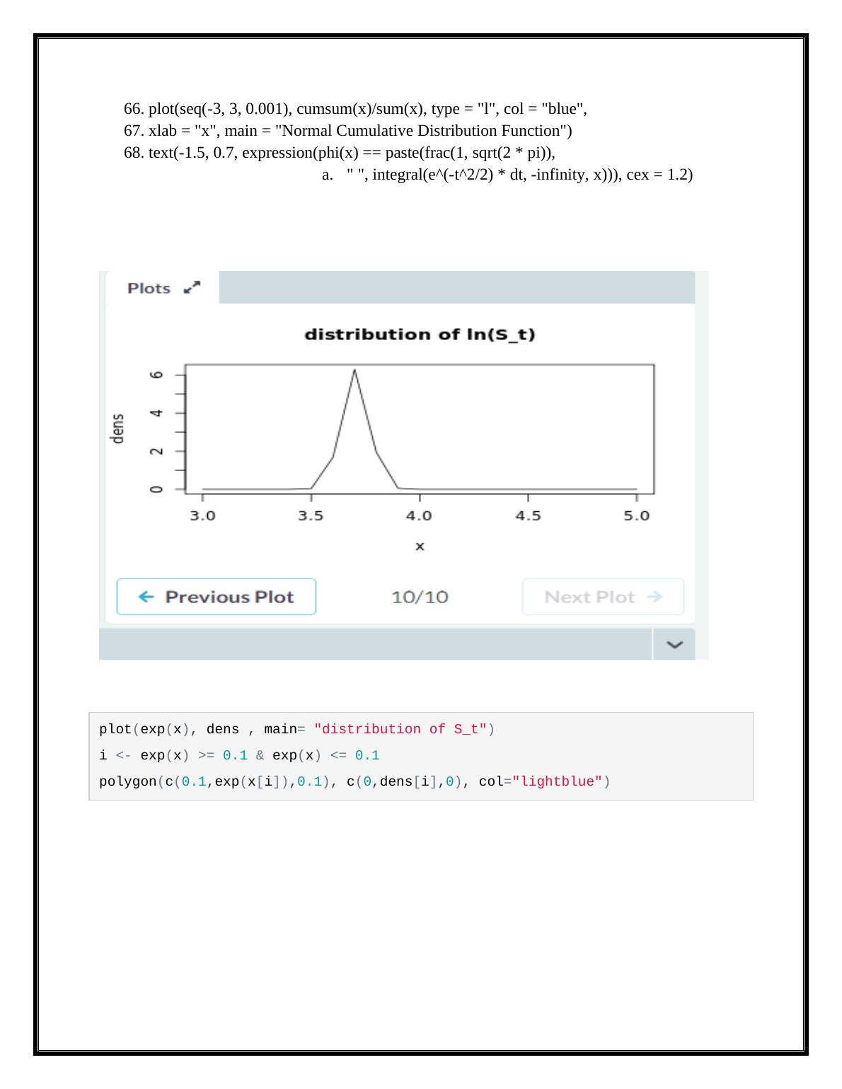Image resolution: width=842 pixels, height=1089 pixels.
Task: Click the "distribution of S_t" string in code
Action: click(400, 729)
